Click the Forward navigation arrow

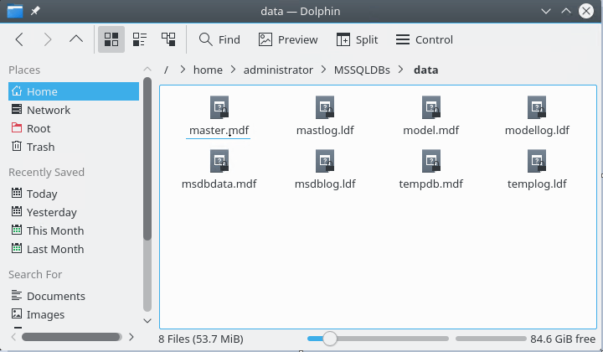(x=48, y=39)
